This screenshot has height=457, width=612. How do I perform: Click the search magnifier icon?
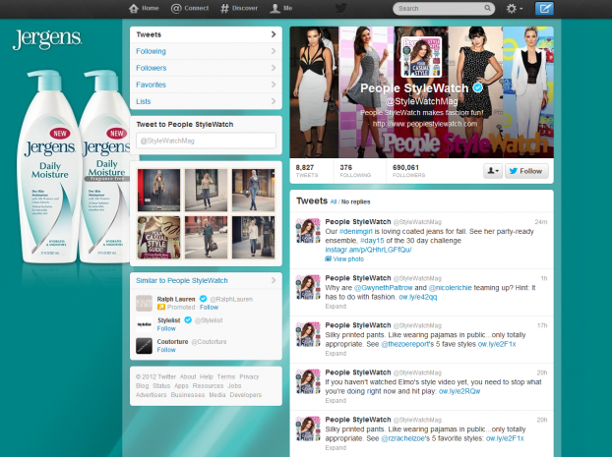pos(487,8)
